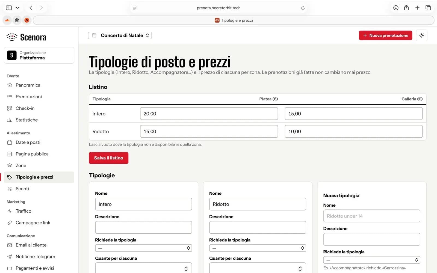Open the Zone section
The width and height of the screenshot is (437, 273).
click(39, 165)
